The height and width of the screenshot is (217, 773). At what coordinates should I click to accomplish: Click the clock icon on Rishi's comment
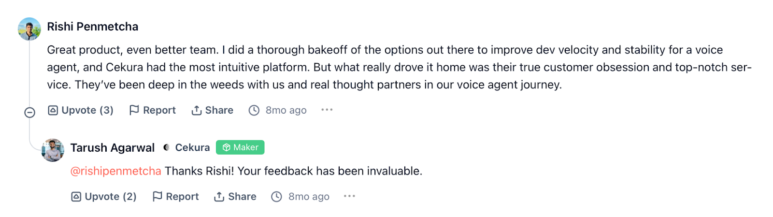[x=254, y=110]
